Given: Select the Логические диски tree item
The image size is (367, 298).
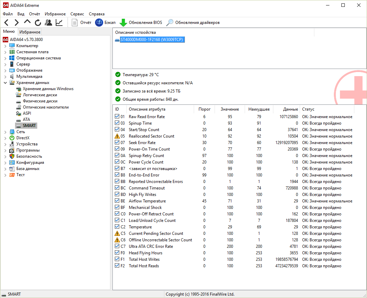Looking at the screenshot, I should click(x=40, y=95).
